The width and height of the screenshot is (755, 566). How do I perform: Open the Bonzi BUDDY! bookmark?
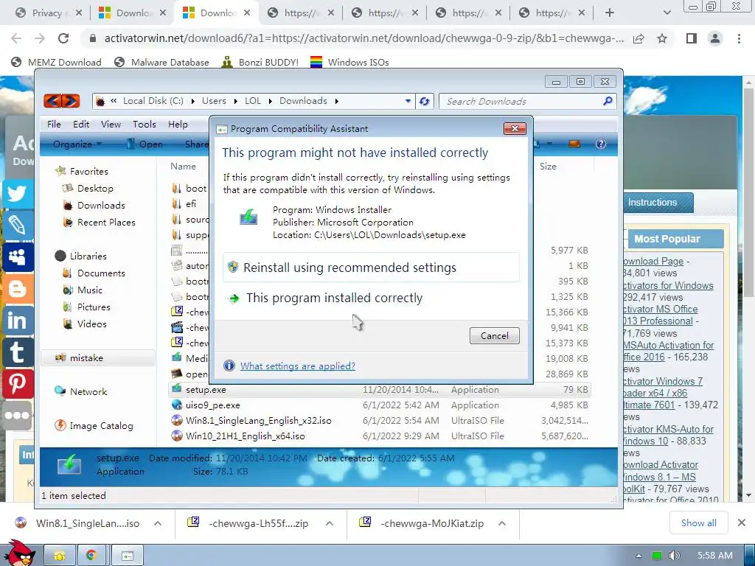pos(260,62)
